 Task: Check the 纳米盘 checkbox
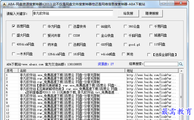coord(44,45)
